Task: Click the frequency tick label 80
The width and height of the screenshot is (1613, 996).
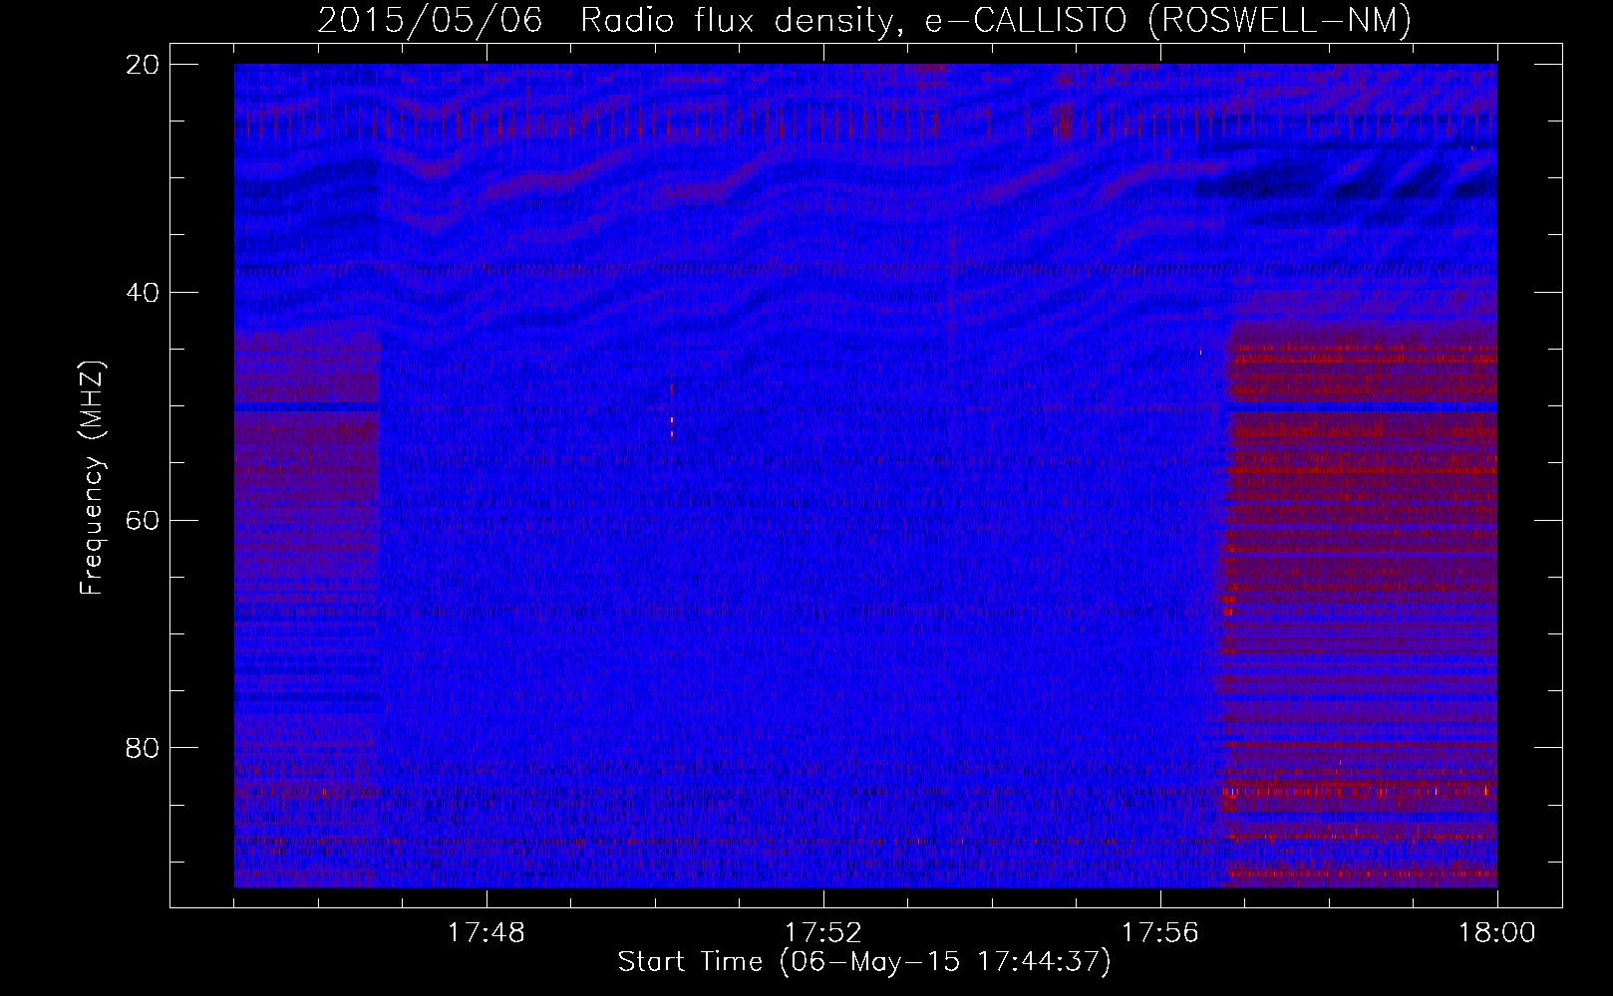Action: (143, 748)
